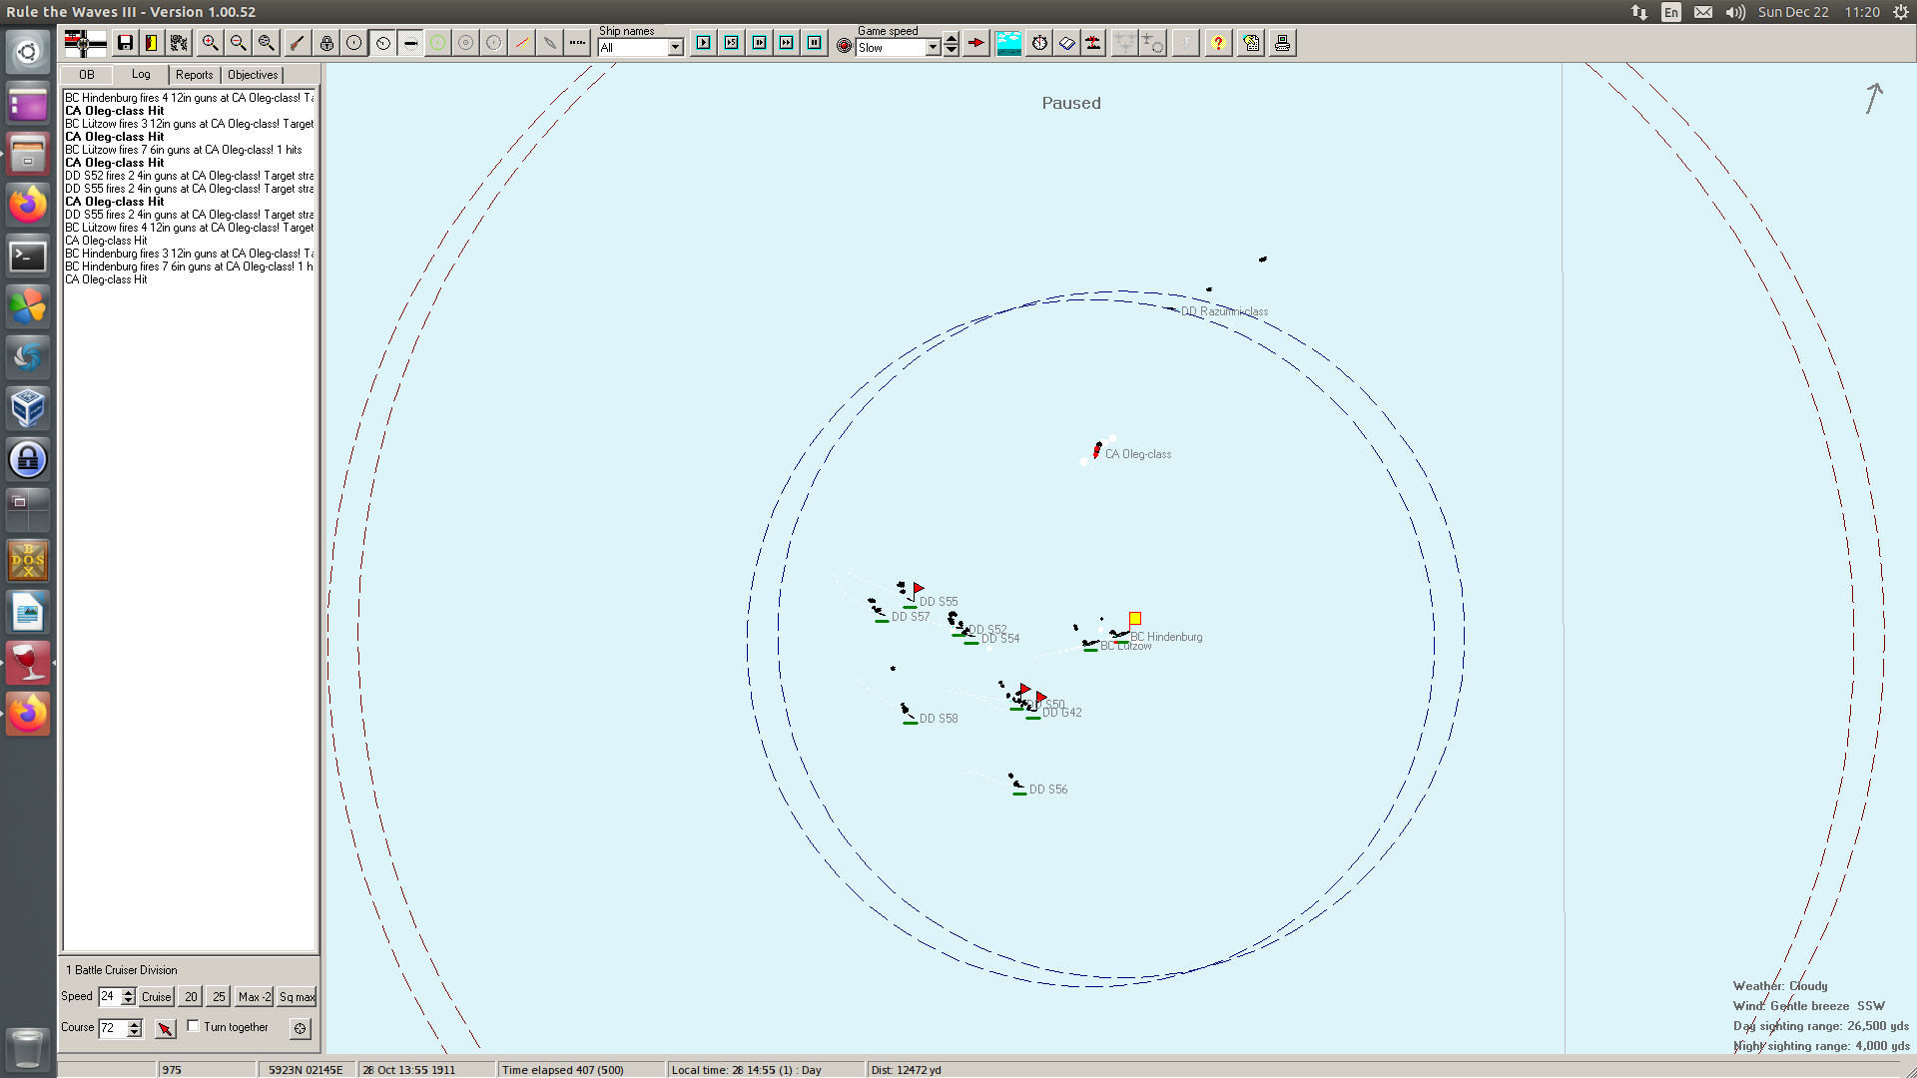
Task: Toggle the plain black range circle button
Action: [354, 43]
